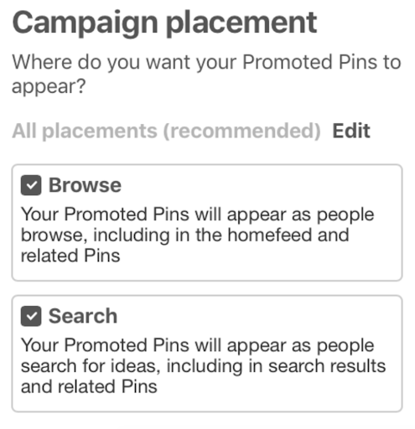This screenshot has height=429, width=415.
Task: Select the 'All placements (recommended)' label
Action: coord(166,131)
